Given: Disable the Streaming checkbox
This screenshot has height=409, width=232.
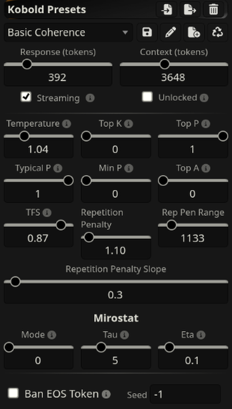Looking at the screenshot, I should [x=26, y=97].
